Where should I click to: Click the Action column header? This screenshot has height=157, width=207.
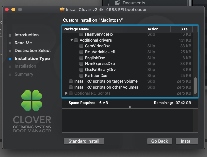158,29
